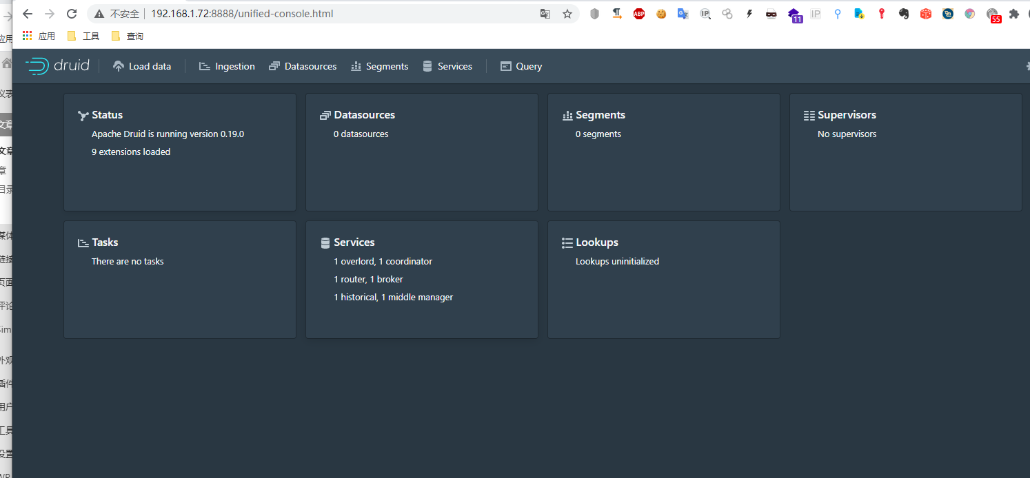Open the Ingestion tab

227,66
